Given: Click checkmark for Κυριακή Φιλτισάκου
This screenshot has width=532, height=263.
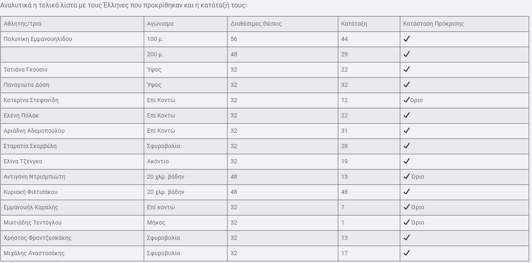Looking at the screenshot, I should tap(407, 192).
